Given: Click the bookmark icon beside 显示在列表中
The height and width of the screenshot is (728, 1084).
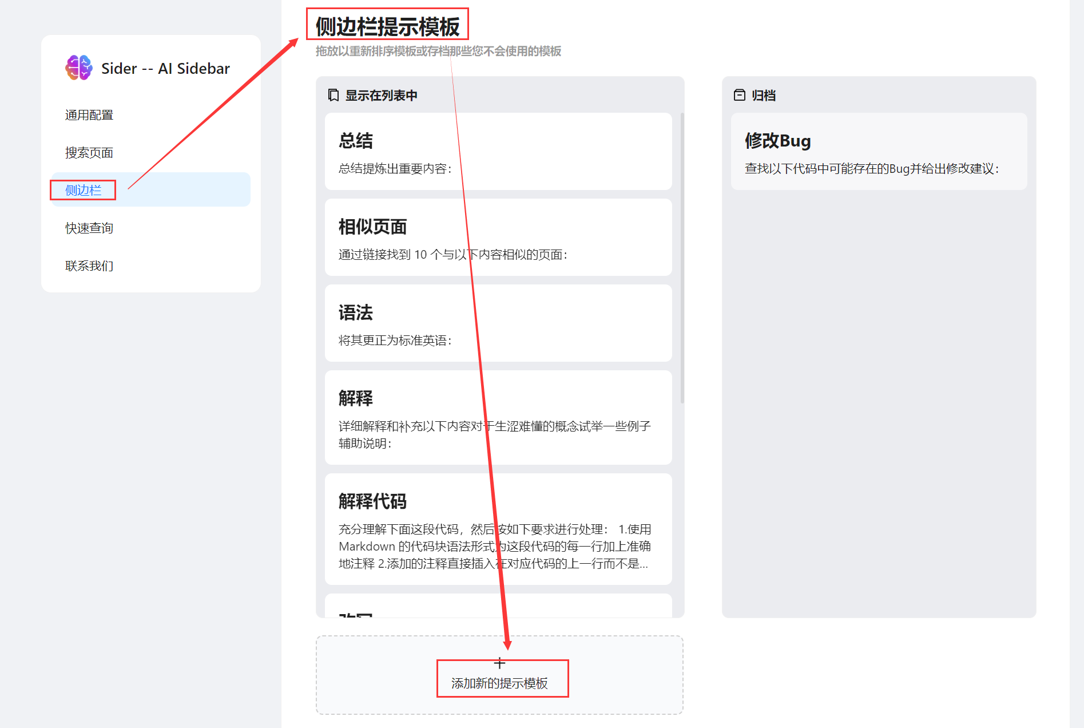Looking at the screenshot, I should point(333,95).
